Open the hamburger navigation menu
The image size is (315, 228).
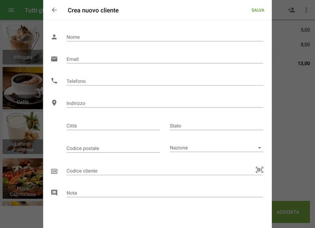(11, 10)
